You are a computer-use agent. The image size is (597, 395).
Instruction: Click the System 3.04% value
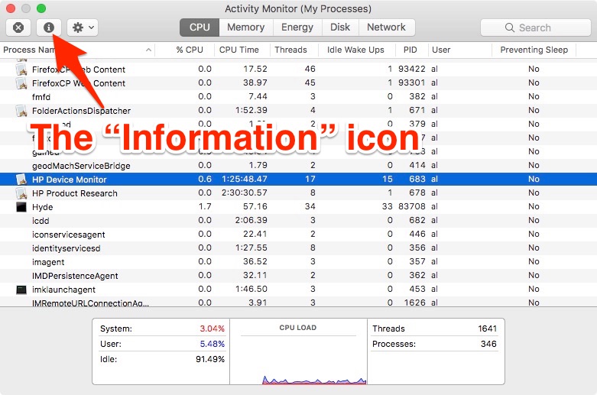click(212, 329)
